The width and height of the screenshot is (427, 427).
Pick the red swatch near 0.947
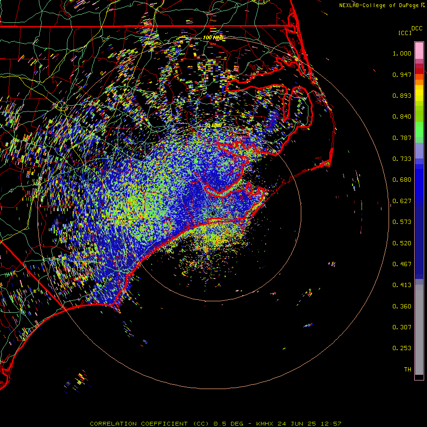pos(419,71)
